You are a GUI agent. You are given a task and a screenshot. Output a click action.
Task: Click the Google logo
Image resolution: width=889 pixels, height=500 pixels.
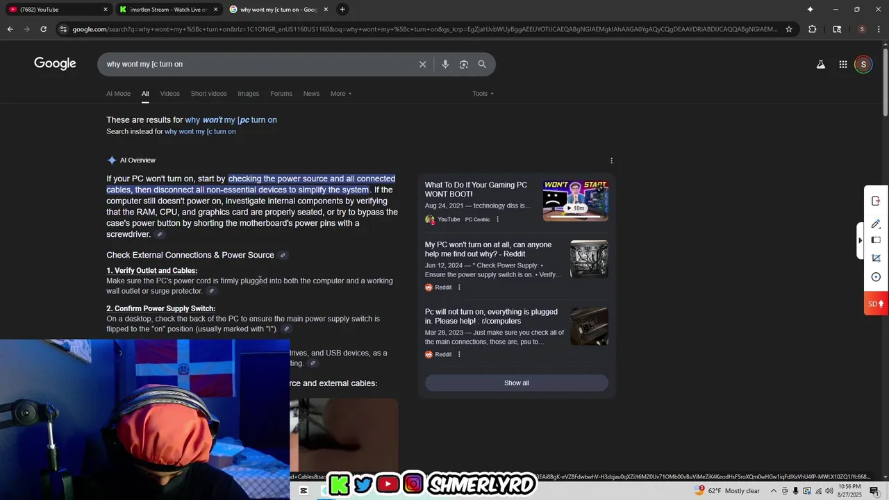pyautogui.click(x=55, y=64)
